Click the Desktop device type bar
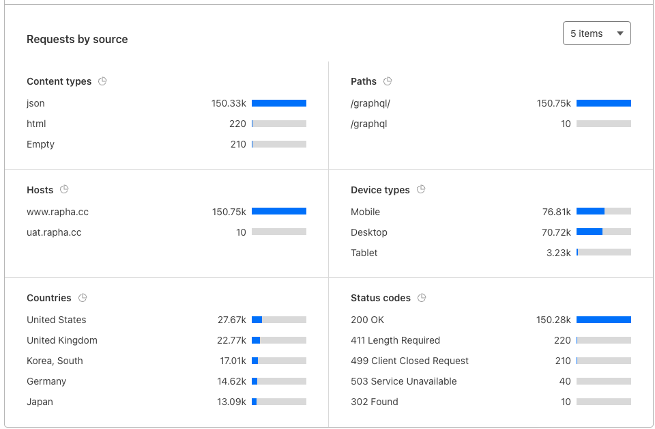 [603, 232]
